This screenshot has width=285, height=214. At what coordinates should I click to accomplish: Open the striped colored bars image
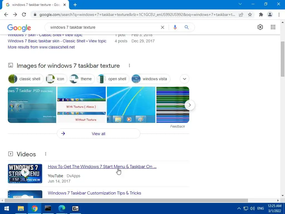tap(173, 105)
